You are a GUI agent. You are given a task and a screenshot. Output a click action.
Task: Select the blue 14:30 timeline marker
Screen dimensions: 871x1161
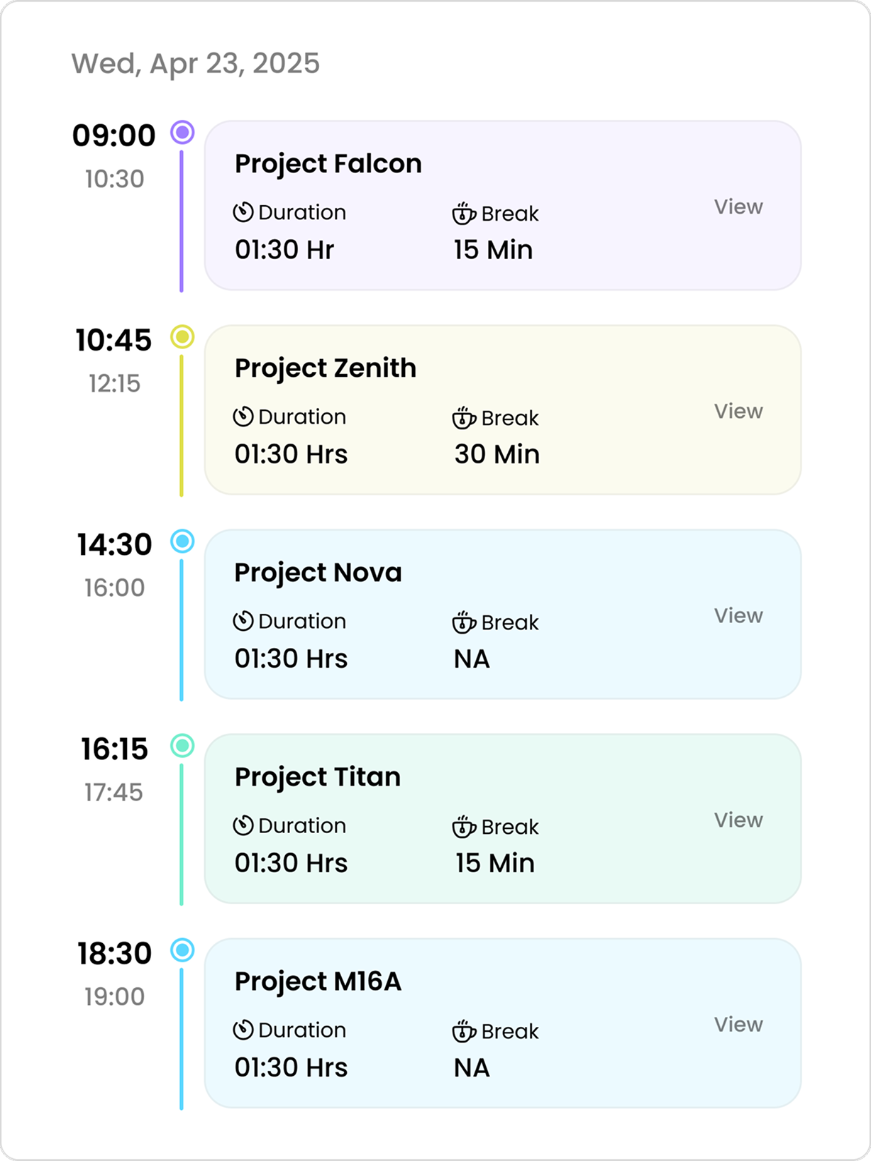point(182,541)
